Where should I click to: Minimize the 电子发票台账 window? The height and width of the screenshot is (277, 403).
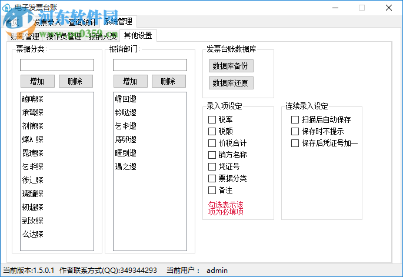click(335, 8)
